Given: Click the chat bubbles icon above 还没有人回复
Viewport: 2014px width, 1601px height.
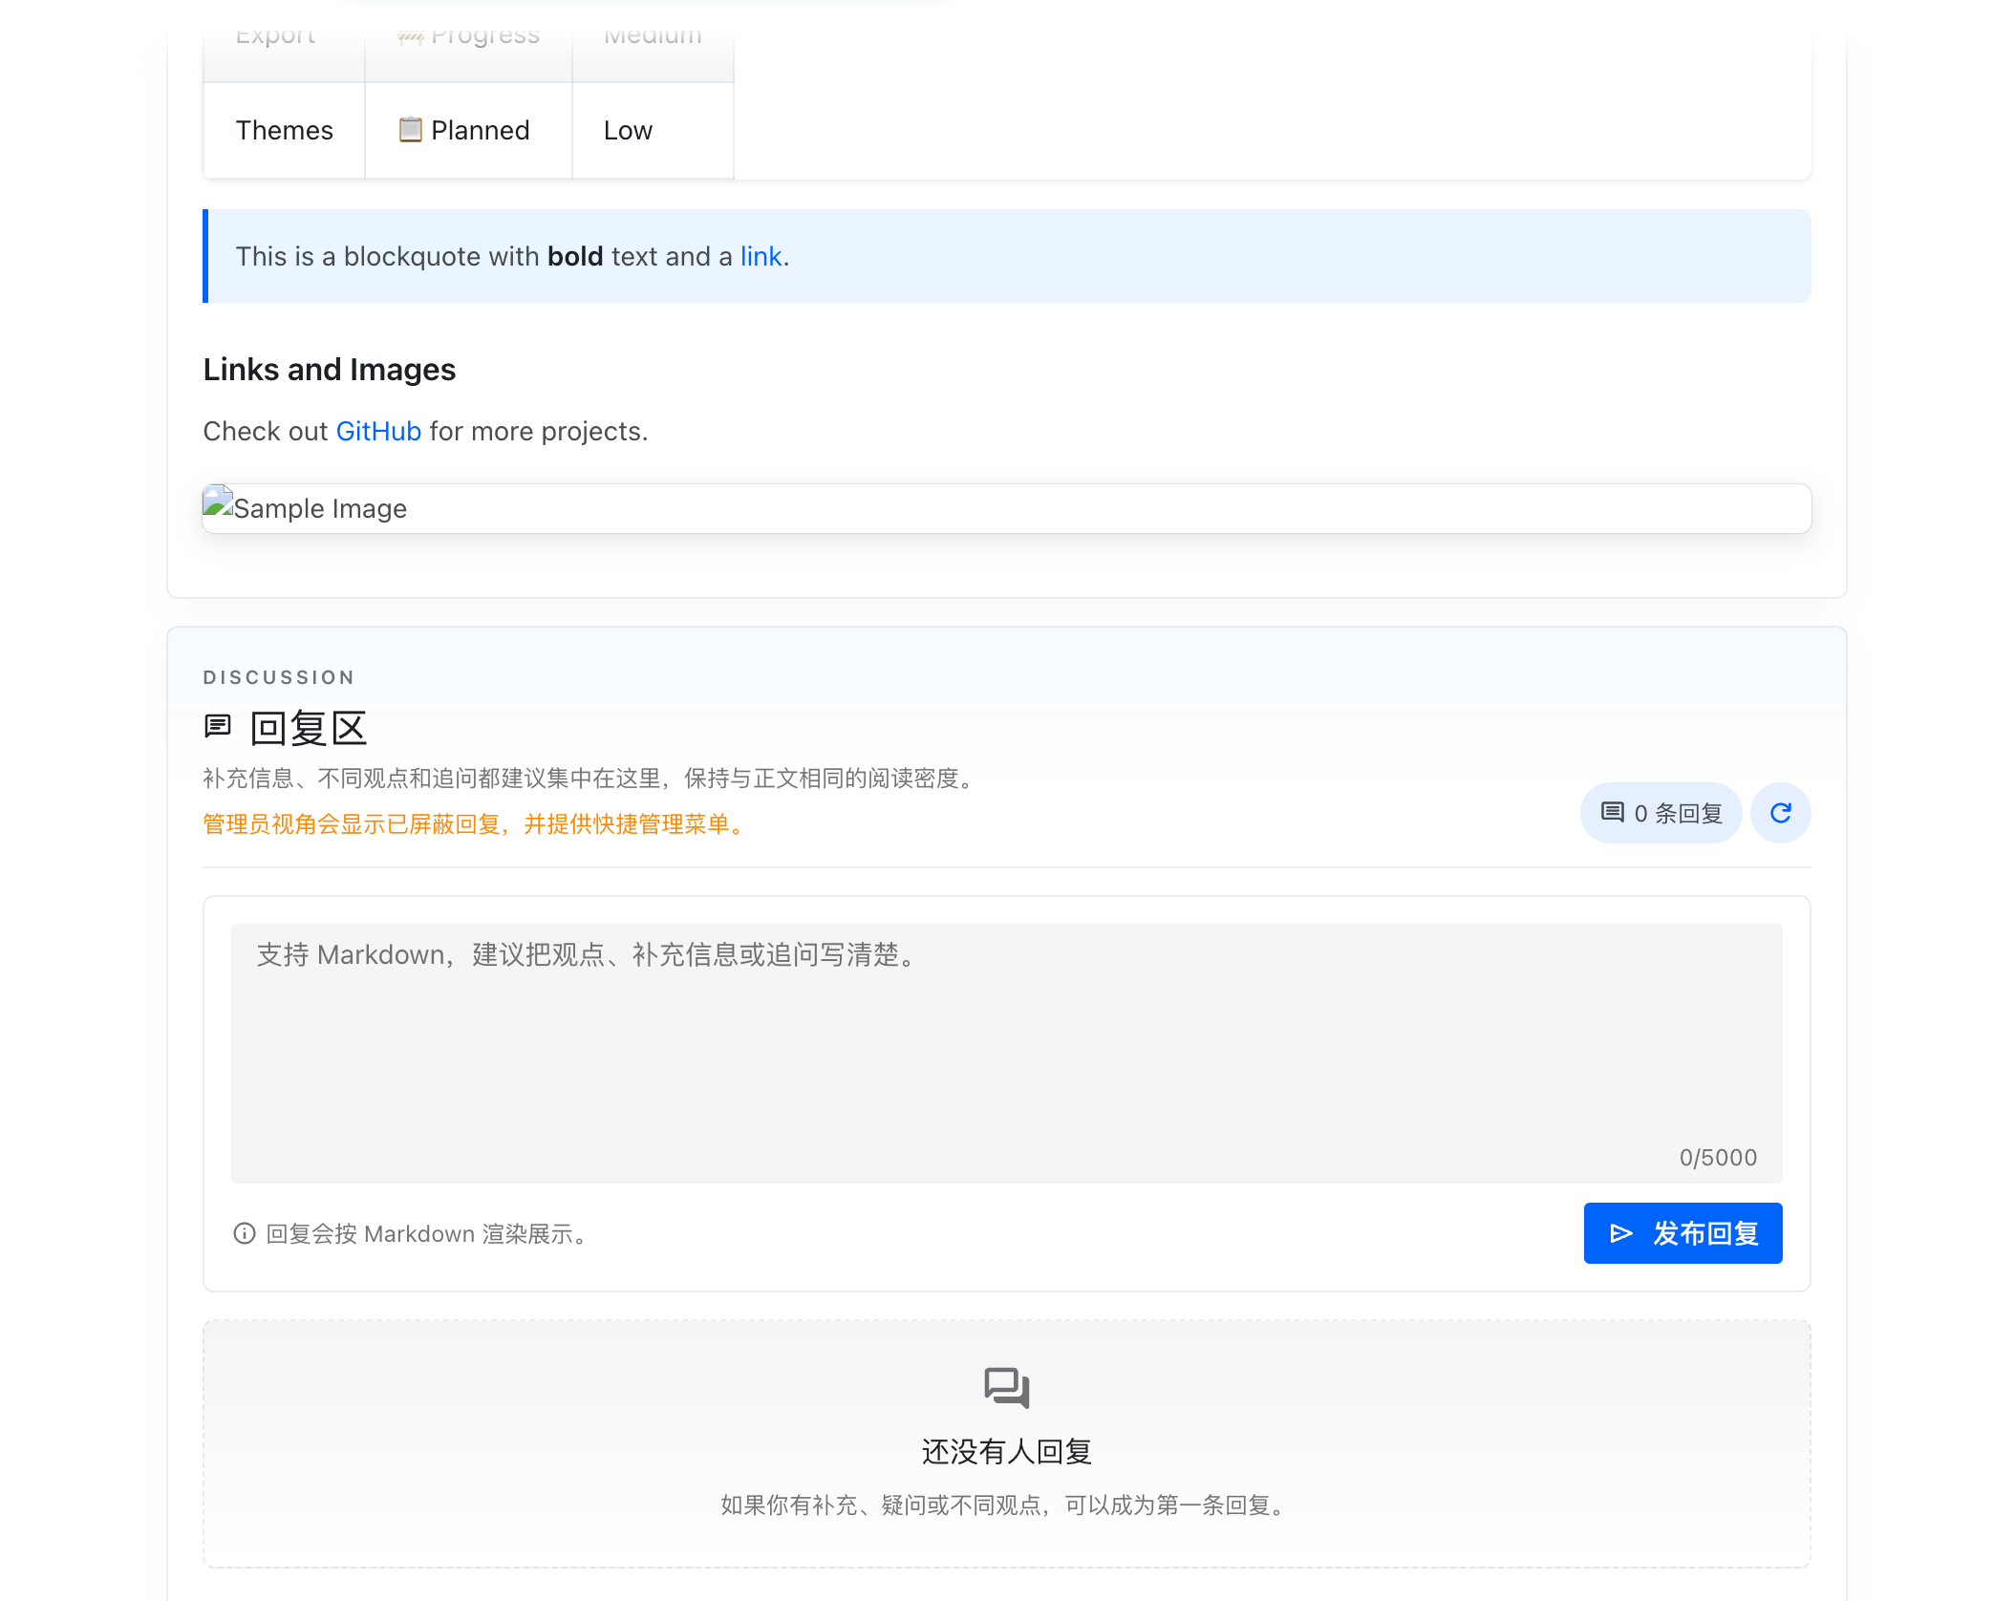Looking at the screenshot, I should click(1005, 1389).
